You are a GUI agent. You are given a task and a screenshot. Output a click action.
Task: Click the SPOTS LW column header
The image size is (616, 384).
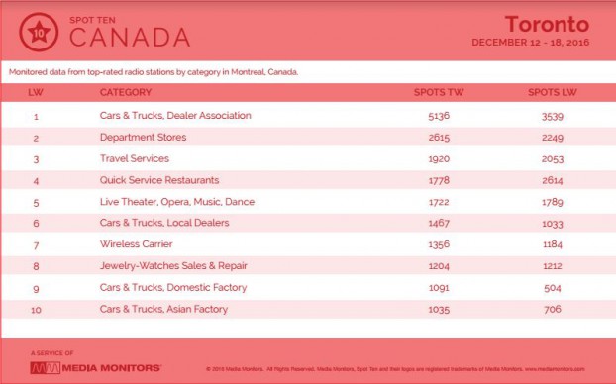pyautogui.click(x=553, y=93)
